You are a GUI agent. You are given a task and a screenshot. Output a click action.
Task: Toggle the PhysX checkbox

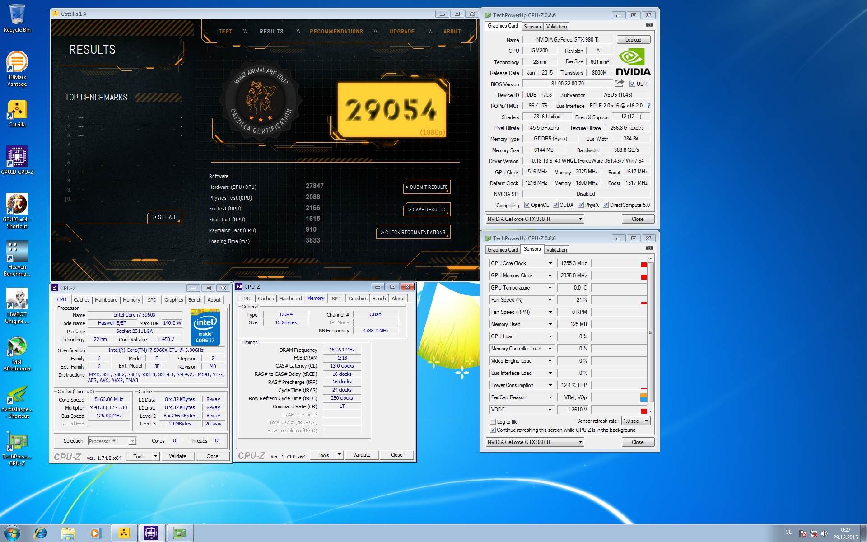point(581,205)
